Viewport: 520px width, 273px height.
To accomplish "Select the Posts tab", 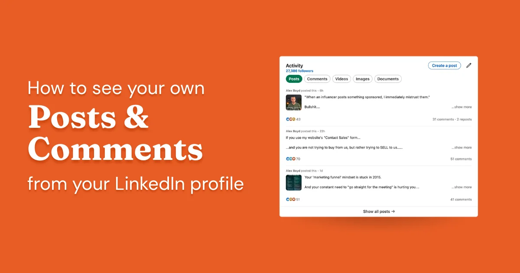I will point(294,79).
